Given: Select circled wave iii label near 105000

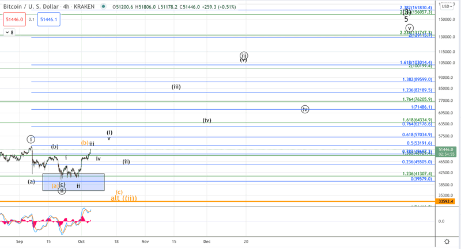Looking at the screenshot, I should pos(244,56).
